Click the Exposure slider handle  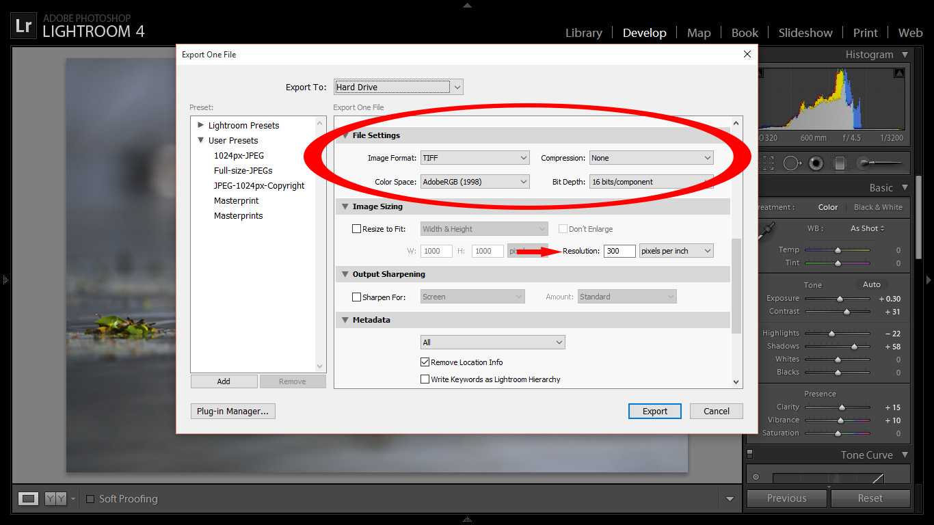pyautogui.click(x=840, y=299)
